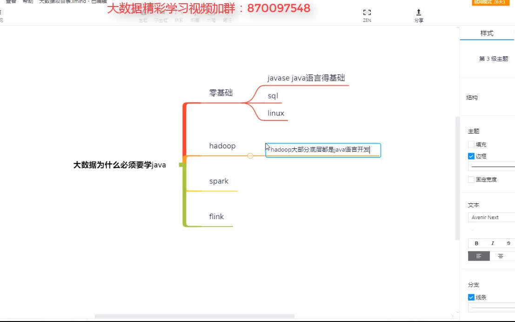Disable the 边框 border checkbox

pos(471,155)
